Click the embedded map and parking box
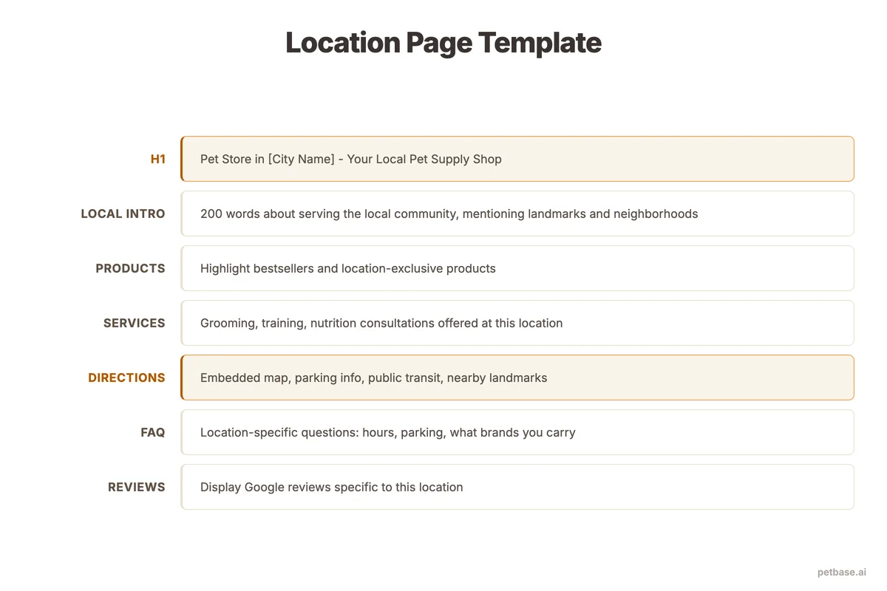This screenshot has width=887, height=591. (x=517, y=378)
